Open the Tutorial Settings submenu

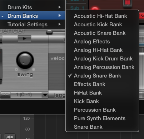(33, 25)
